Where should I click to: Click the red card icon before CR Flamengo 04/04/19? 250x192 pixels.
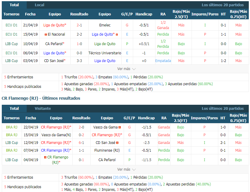45,157
